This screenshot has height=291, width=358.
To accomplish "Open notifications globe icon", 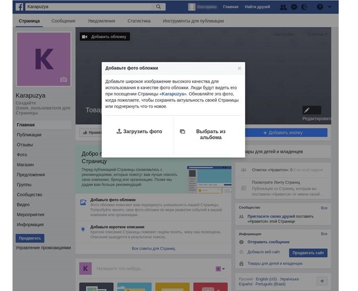I will 305,7.
